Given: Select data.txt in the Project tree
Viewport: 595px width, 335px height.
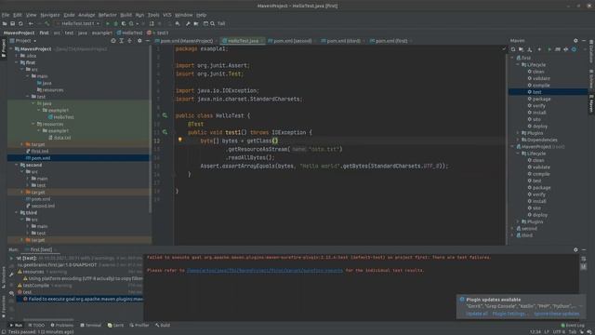Looking at the screenshot, I should point(59,138).
